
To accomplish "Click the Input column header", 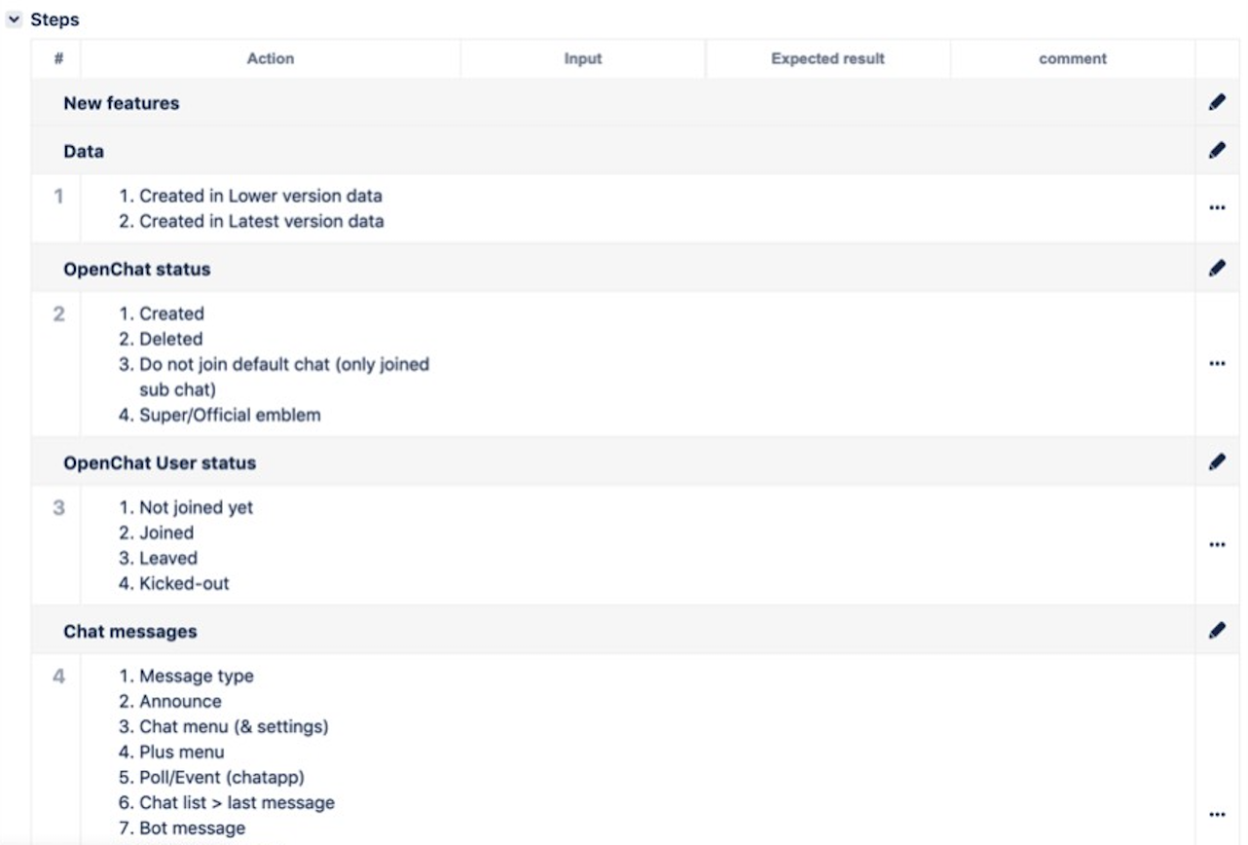I will tap(583, 58).
